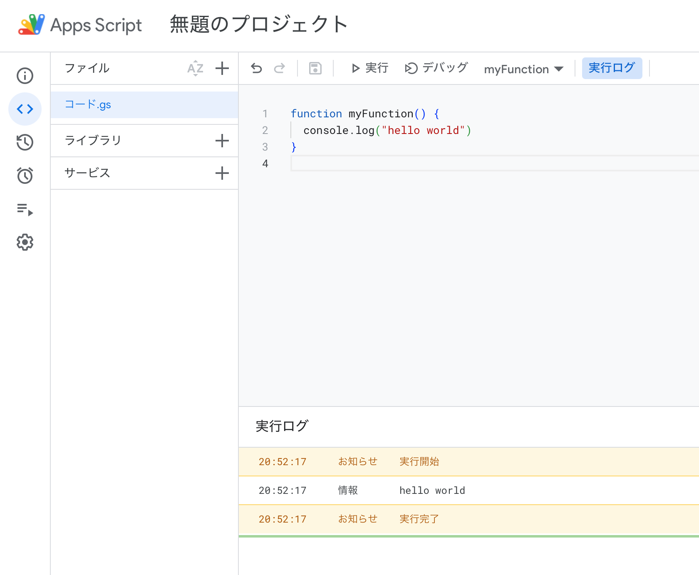699x575 pixels.
Task: Save the project with the save icon
Action: point(315,68)
